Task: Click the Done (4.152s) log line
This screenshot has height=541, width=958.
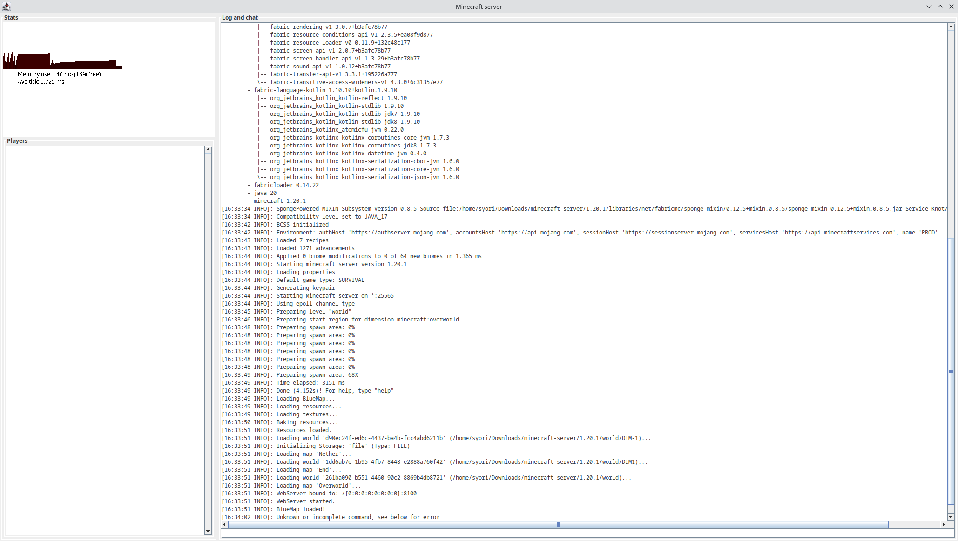Action: pos(307,391)
